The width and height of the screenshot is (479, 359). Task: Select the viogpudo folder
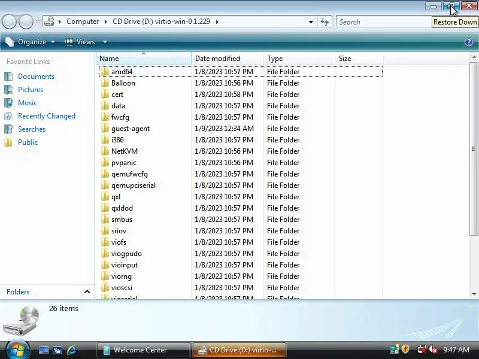[126, 254]
